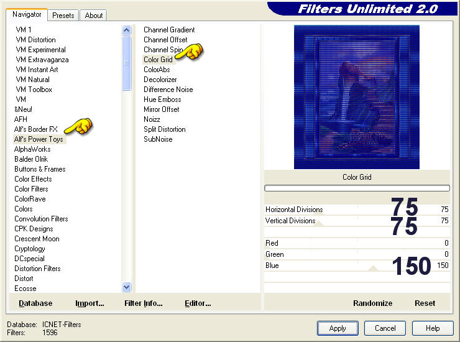The width and height of the screenshot is (460, 342).
Task: Select the Hue Emboss filter
Action: [x=162, y=99]
